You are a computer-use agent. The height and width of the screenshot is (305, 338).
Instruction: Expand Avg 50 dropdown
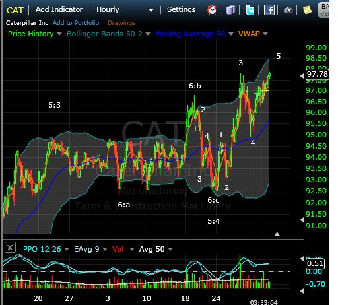pos(170,249)
